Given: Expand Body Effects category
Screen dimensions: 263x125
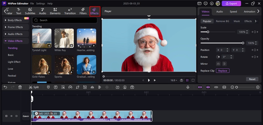Looking at the screenshot, I should click(16, 20).
